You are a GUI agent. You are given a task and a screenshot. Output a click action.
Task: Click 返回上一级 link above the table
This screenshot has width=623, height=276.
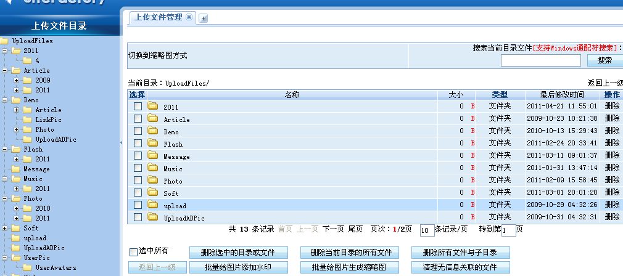tap(605, 83)
